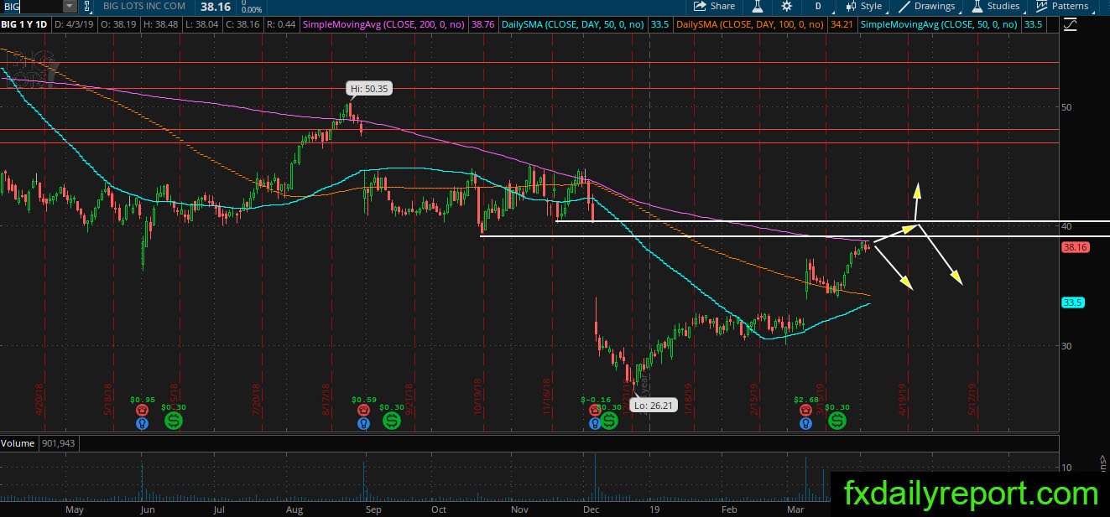Click the red 38.16 price axis tag

click(x=1075, y=247)
